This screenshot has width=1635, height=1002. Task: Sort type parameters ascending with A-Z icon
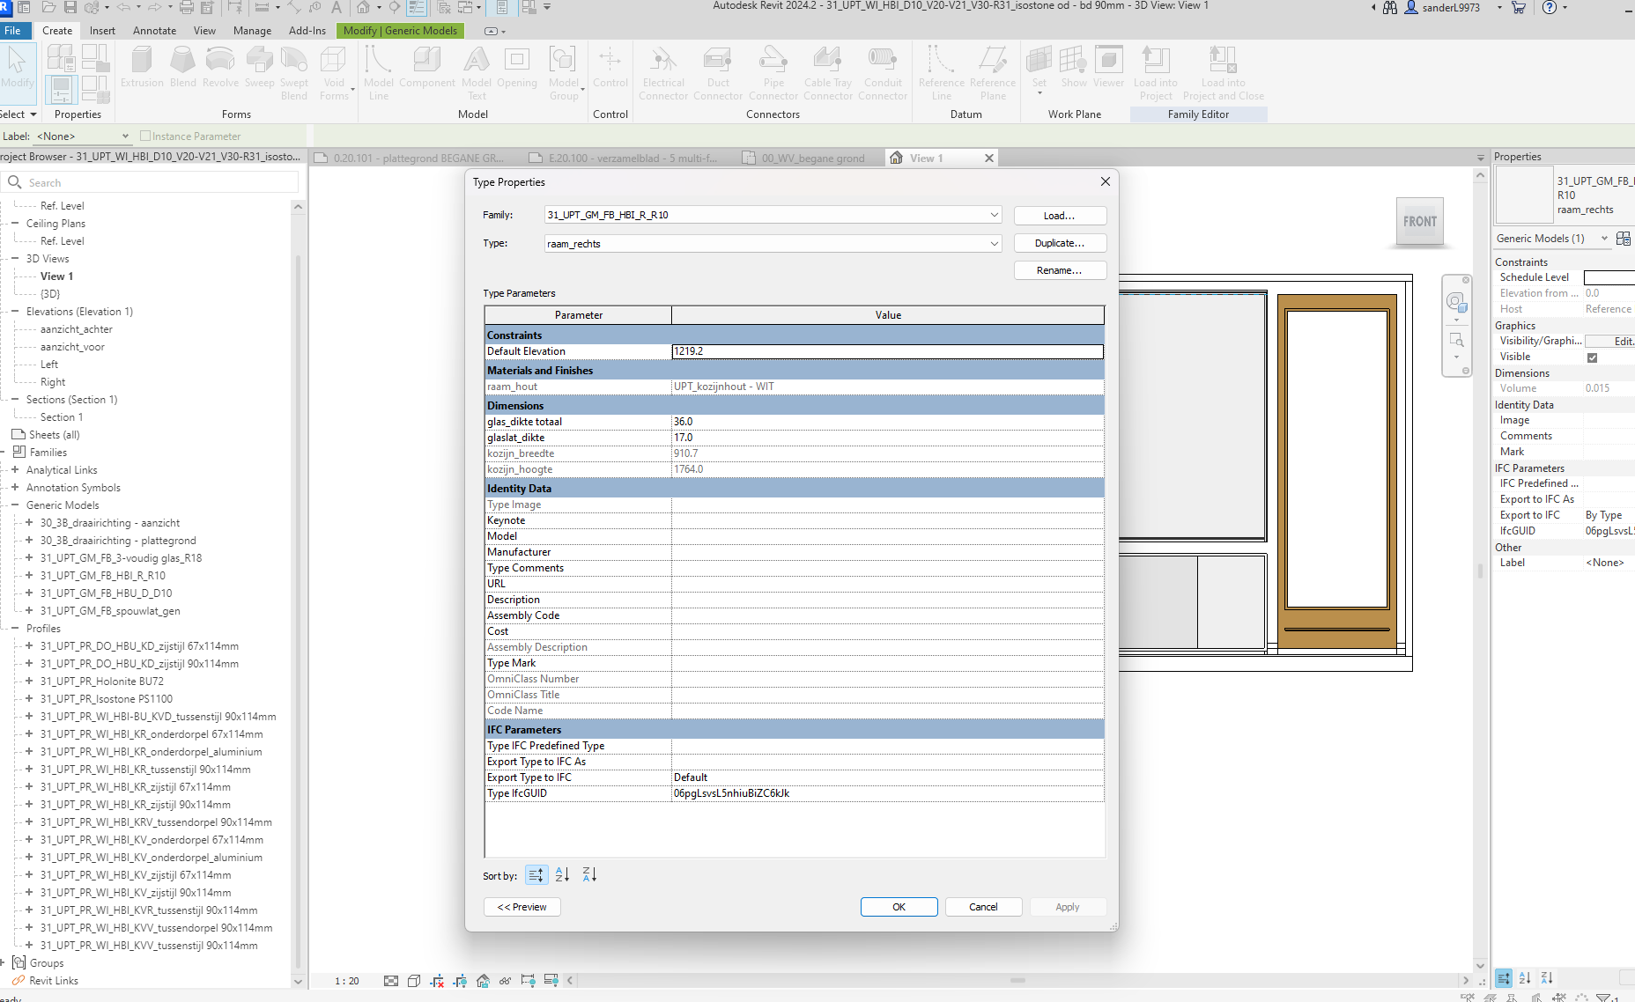562,874
